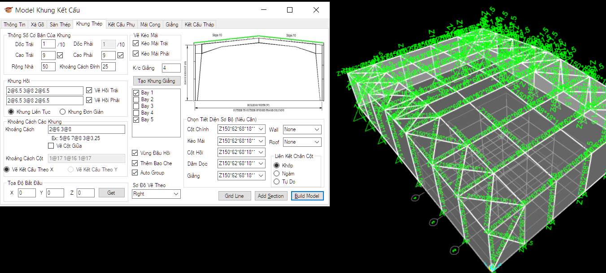Image resolution: width=606 pixels, height=273 pixels.
Task: Close the Model Khung Kết Cấu dialog
Action: [316, 10]
